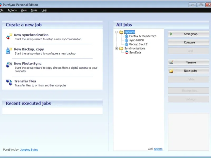Select the Synchronizations folder
Viewport: 211px width, 158px height.
coord(135,48)
